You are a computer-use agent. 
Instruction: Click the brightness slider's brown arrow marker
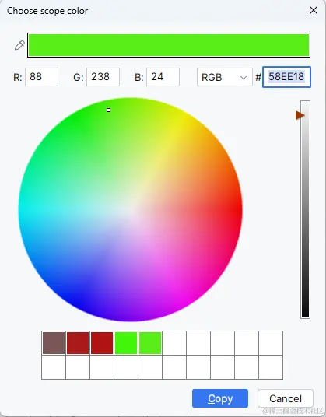click(300, 115)
